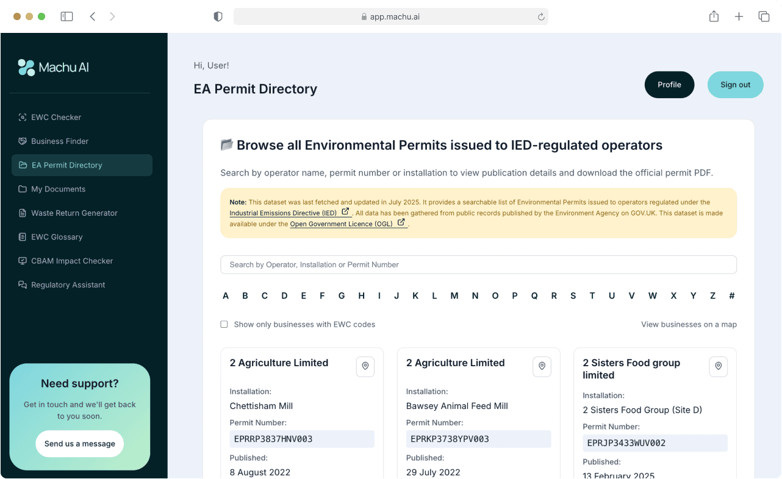This screenshot has height=479, width=782.
Task: Click the Regulatory Assistant chat icon
Action: click(x=23, y=285)
